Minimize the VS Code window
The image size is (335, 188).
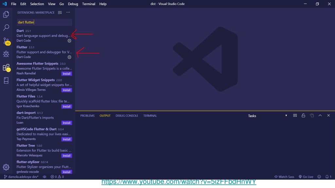(x=305, y=4)
